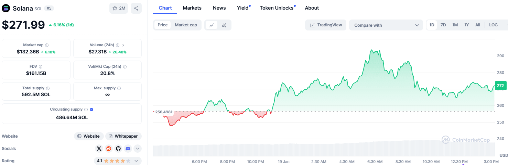Open Solana's Reddit community icon

coord(109,149)
